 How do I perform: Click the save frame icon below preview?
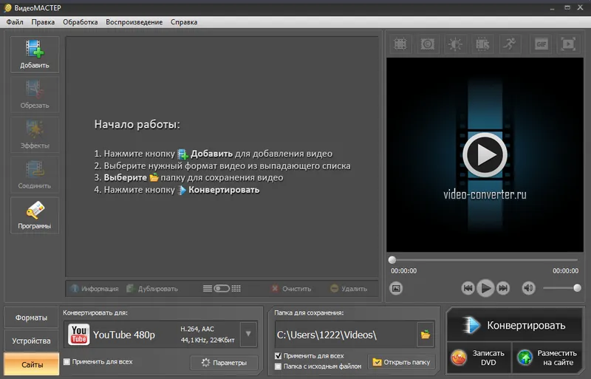pyautogui.click(x=396, y=288)
